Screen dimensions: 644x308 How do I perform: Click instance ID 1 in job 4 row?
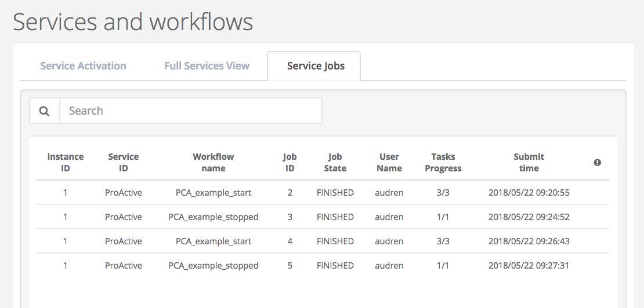[66, 241]
